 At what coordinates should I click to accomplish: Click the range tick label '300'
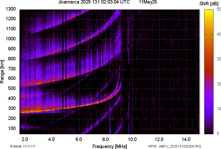12,108
